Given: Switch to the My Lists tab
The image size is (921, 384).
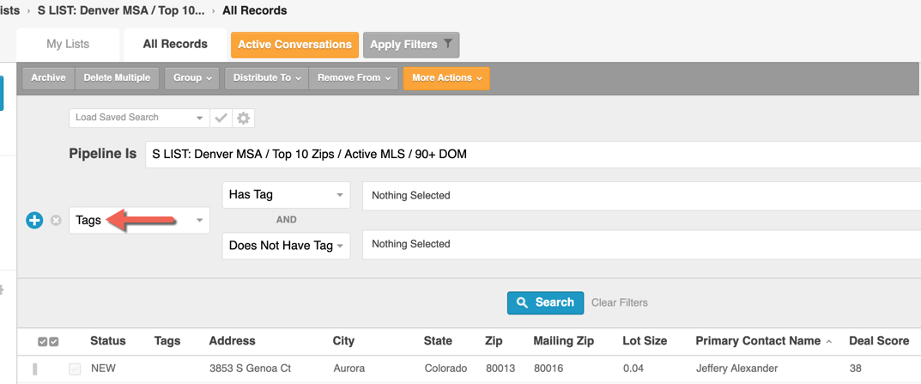Looking at the screenshot, I should pyautogui.click(x=68, y=45).
